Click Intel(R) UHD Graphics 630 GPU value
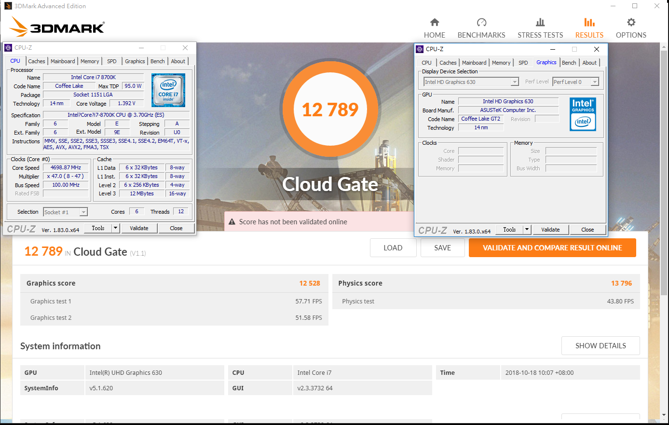669x425 pixels. pyautogui.click(x=126, y=373)
